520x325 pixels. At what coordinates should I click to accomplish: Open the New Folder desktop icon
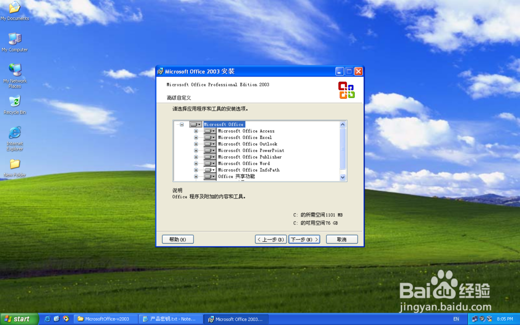[15, 168]
